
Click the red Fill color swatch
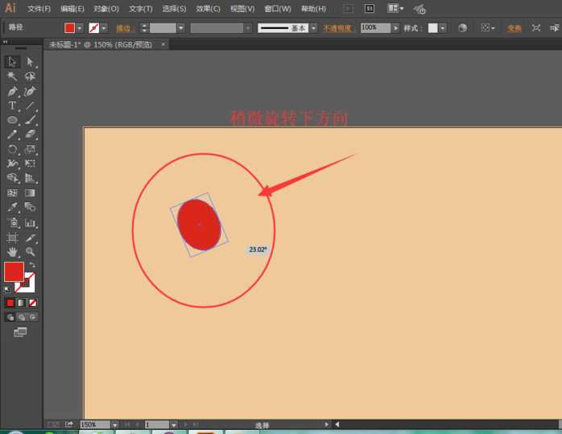click(x=14, y=272)
